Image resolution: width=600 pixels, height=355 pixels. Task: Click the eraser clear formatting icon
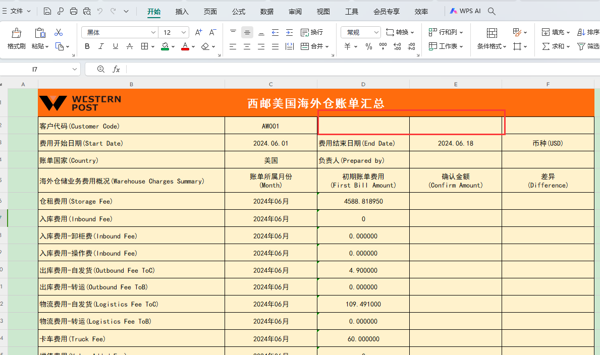[205, 47]
